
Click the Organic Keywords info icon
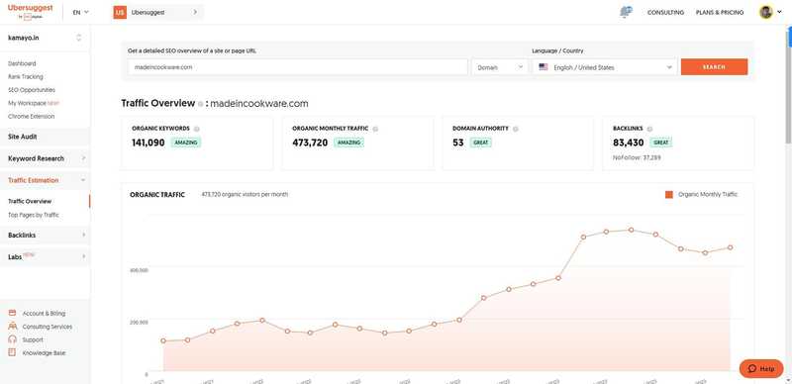tap(196, 129)
